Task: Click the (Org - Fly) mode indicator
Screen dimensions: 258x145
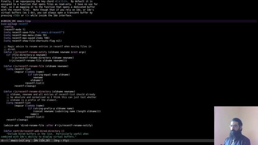Action: [x=61, y=141]
